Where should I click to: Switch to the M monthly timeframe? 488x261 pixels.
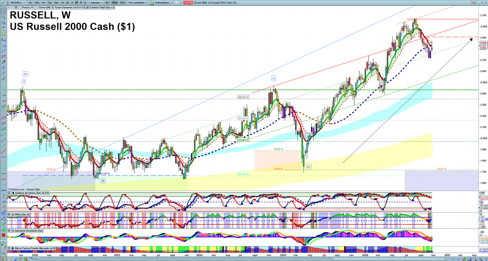pyautogui.click(x=81, y=3)
